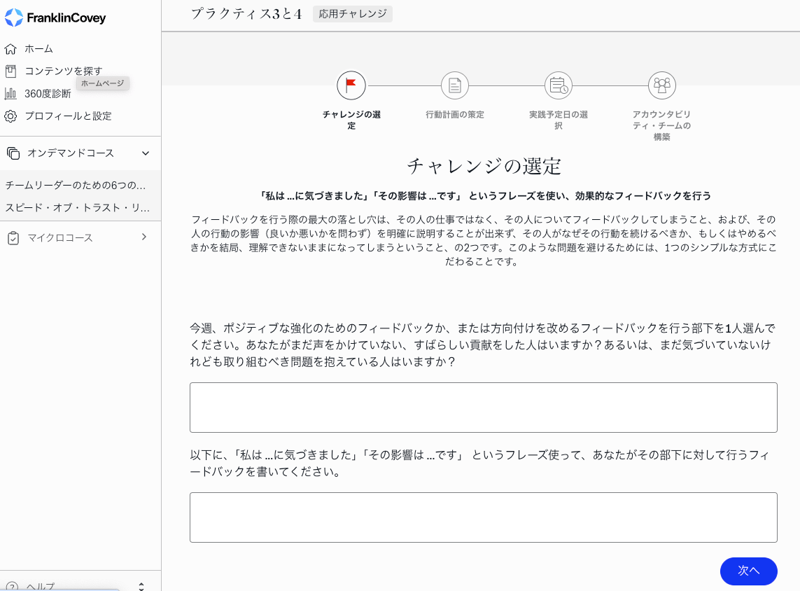Click the FranklinCovey logo
The width and height of the screenshot is (800, 591).
point(55,18)
